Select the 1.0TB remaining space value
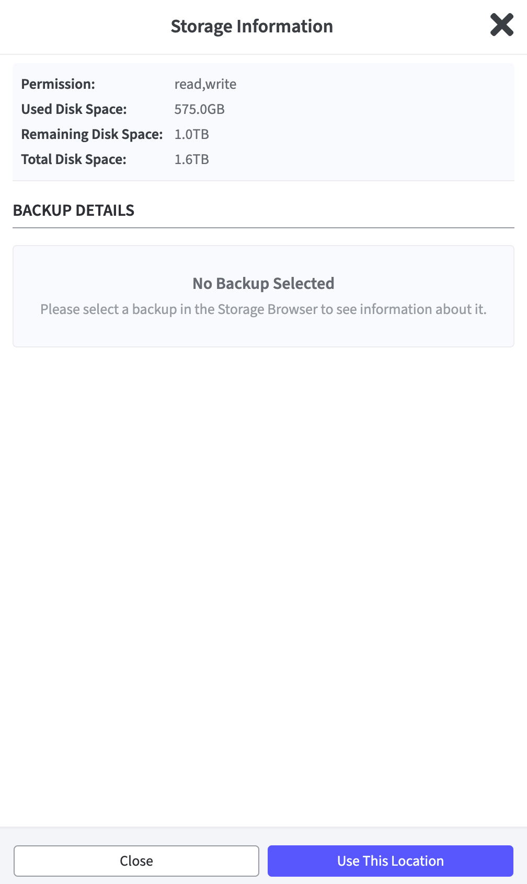The width and height of the screenshot is (527, 884). 191,134
